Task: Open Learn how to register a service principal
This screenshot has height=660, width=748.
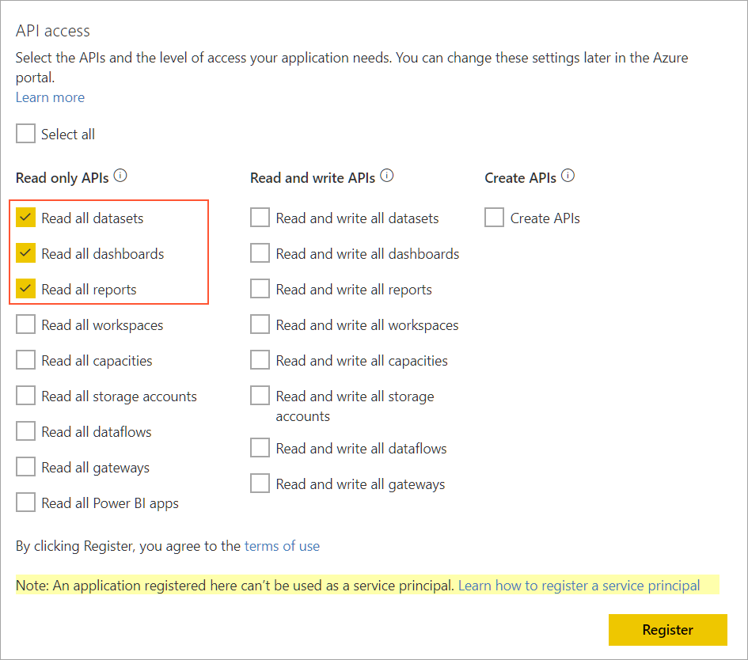Action: (579, 586)
